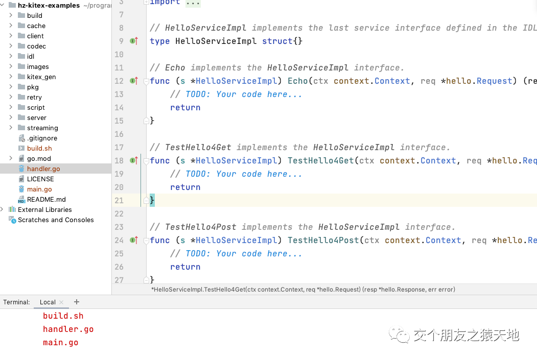The image size is (537, 359).
Task: Click fold end marker on line 21
Action: click(146, 200)
